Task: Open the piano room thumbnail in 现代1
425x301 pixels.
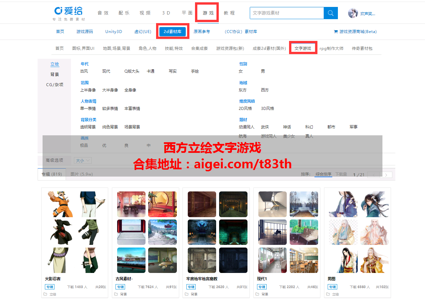Action: [273, 232]
